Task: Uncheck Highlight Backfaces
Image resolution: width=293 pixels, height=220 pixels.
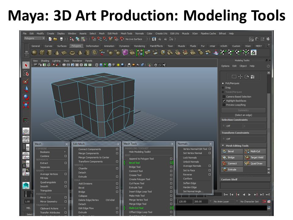Action: 224,101
